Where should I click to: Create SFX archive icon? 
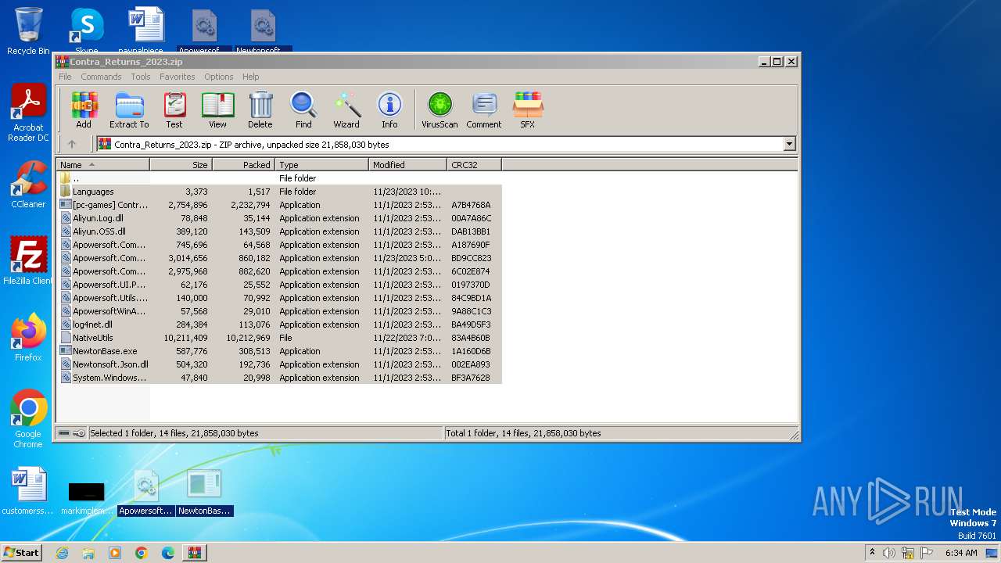(x=528, y=110)
